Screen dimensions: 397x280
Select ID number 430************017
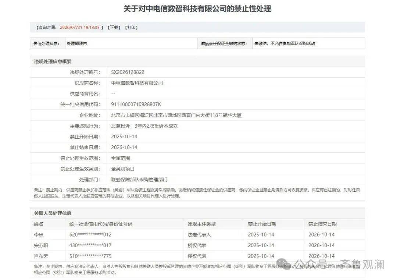click(90, 245)
